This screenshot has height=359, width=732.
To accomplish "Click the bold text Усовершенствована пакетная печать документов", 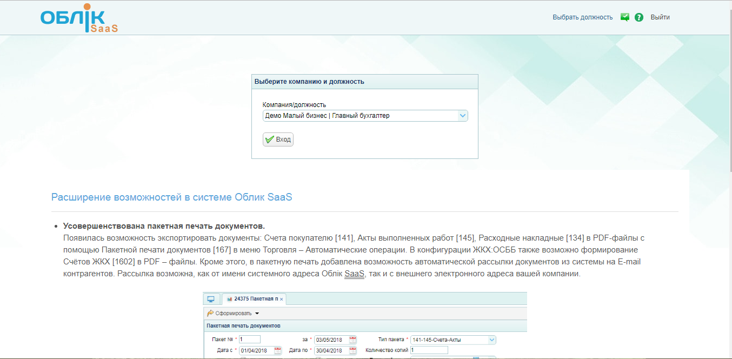I will click(x=164, y=226).
